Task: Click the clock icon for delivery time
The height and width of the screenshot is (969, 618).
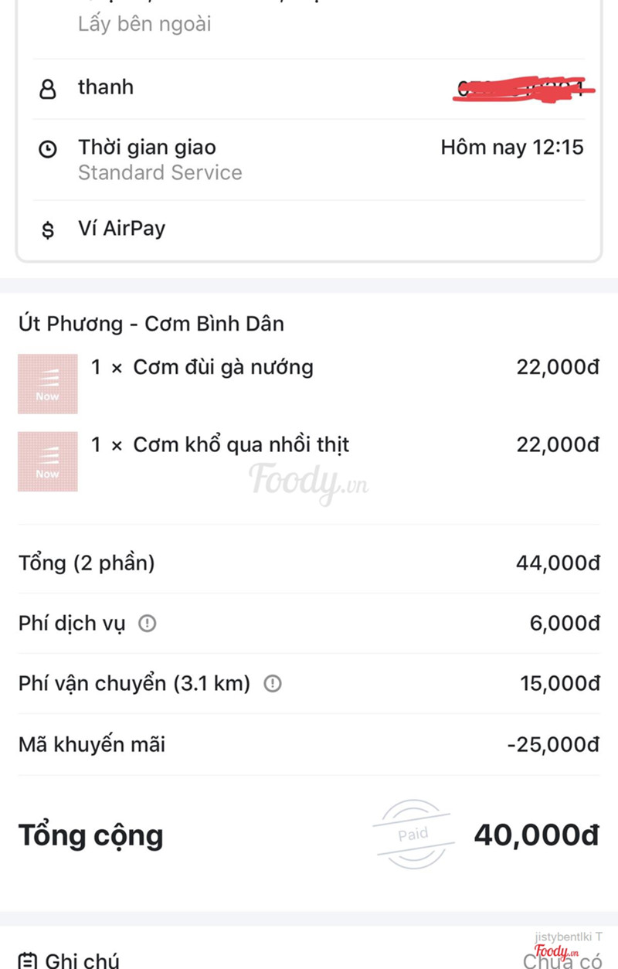Action: 48,150
